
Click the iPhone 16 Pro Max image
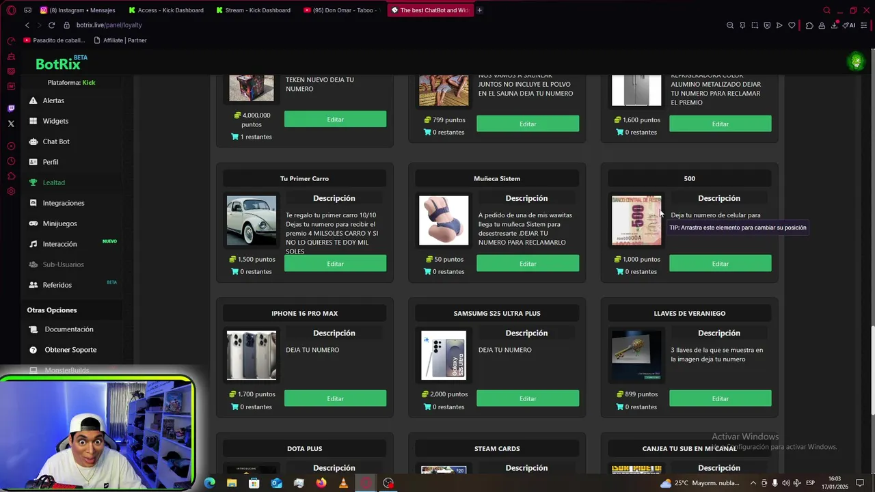coord(252,355)
